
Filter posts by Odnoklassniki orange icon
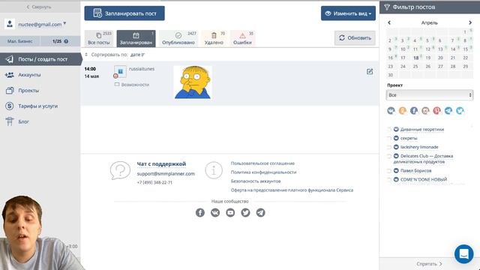tap(403, 110)
